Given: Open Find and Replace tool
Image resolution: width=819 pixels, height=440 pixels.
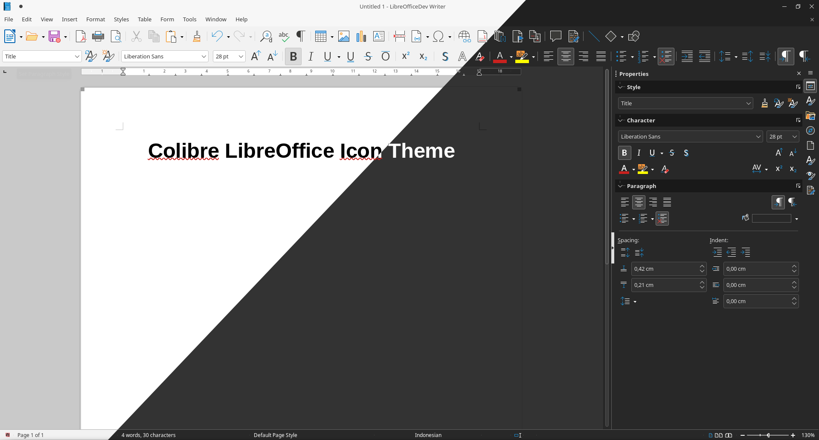Looking at the screenshot, I should [x=266, y=37].
